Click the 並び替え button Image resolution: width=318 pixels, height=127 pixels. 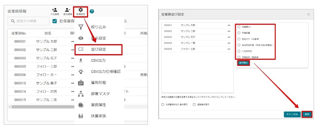click(243, 63)
